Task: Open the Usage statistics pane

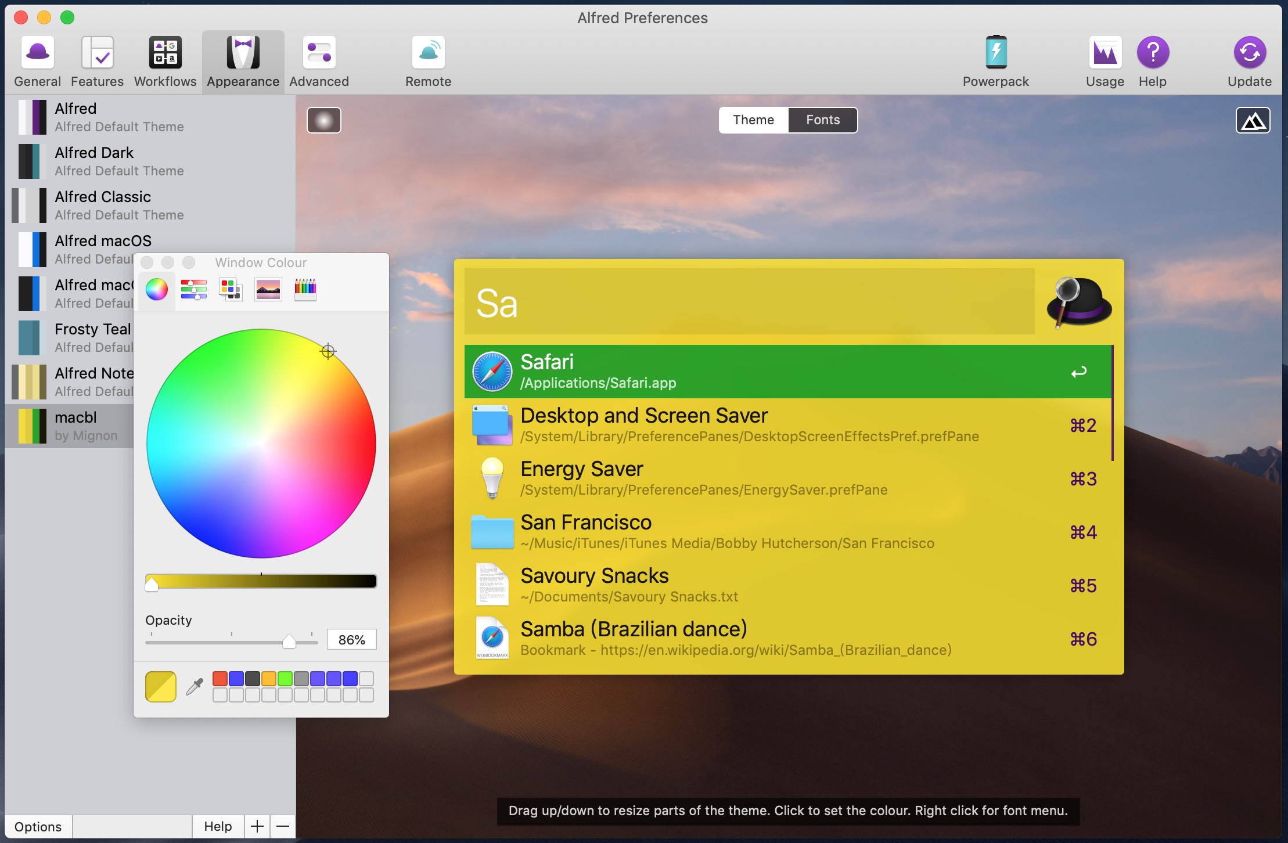Action: [x=1104, y=62]
